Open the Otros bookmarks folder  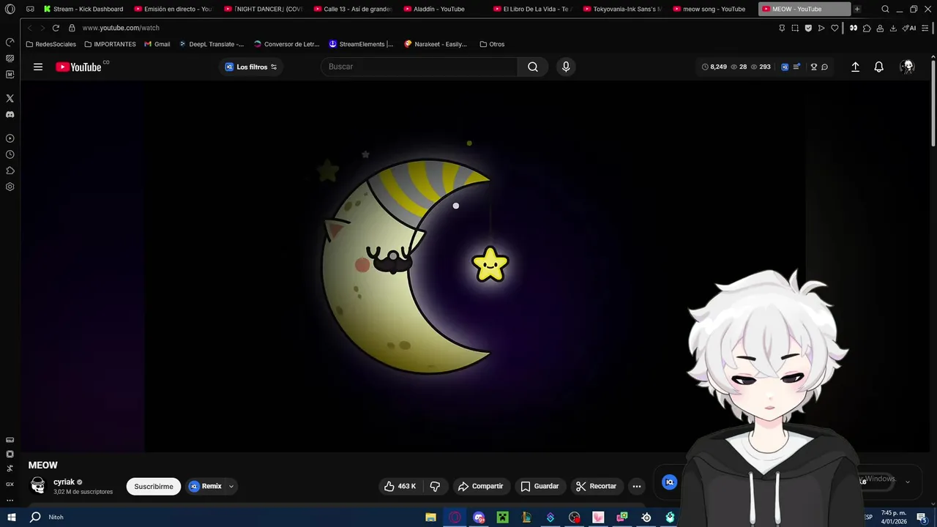coord(492,44)
